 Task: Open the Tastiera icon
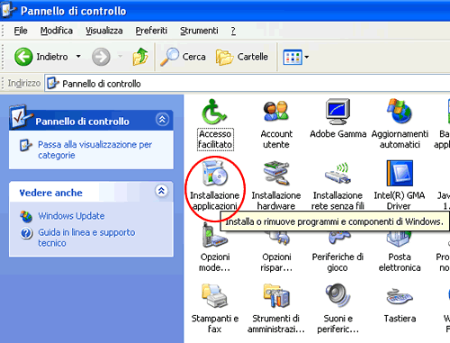click(x=400, y=296)
